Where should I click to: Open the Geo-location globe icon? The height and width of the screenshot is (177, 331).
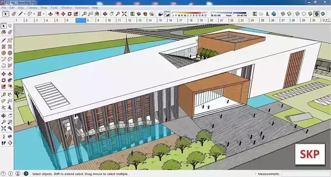(274, 14)
